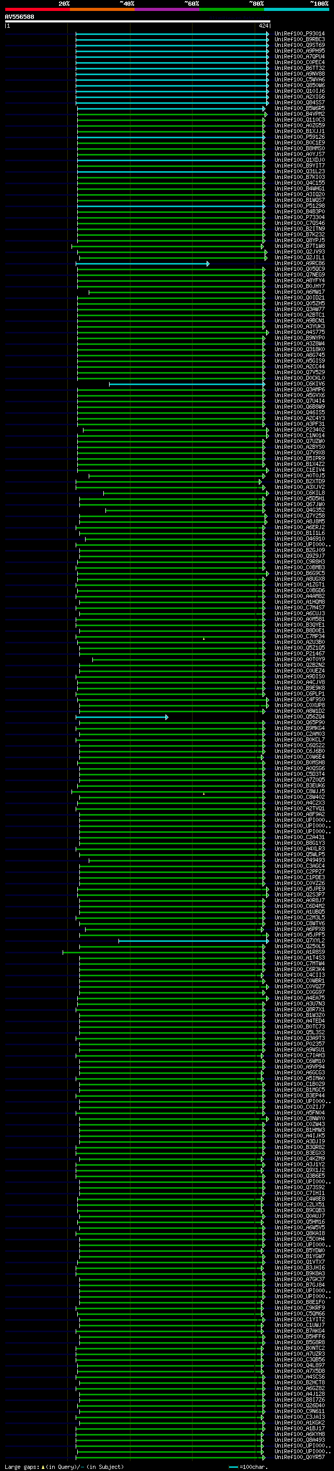Click the orange ~40% identity legend segment

pos(102,9)
